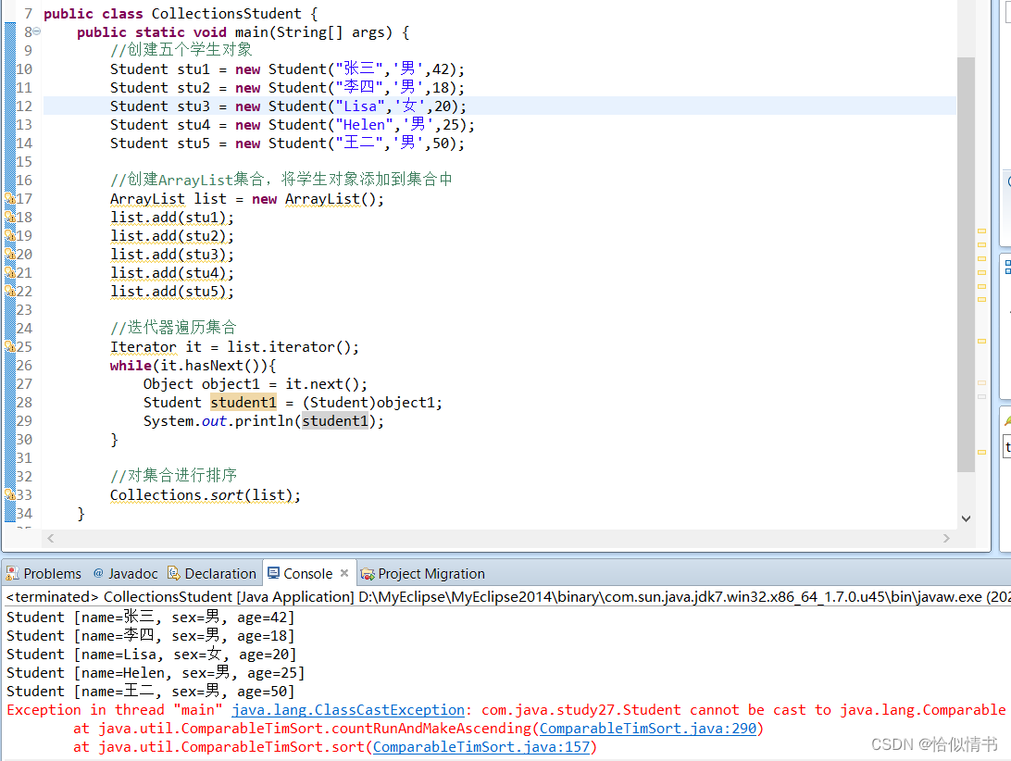This screenshot has height=761, width=1011.
Task: Select the highlighted student1 variable
Action: tap(243, 402)
